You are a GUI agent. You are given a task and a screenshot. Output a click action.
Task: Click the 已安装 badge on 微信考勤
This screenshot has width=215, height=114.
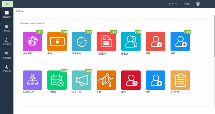point(40,32)
